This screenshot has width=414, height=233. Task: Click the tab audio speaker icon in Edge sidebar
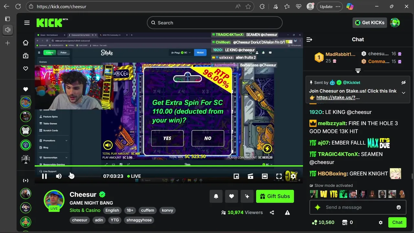pyautogui.click(x=8, y=30)
